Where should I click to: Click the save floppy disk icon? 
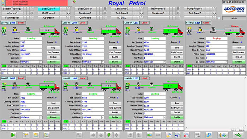click(x=177, y=135)
